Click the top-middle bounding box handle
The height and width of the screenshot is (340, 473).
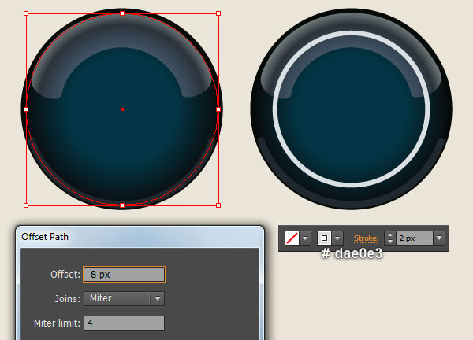click(122, 13)
